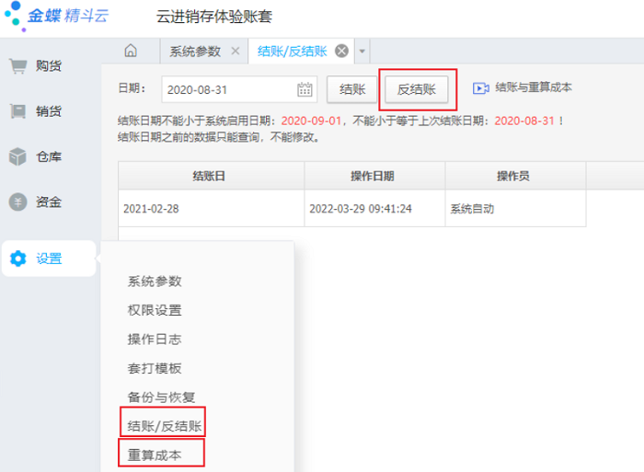The height and width of the screenshot is (472, 644).
Task: Open the 结账与重算成本 tutorial link
Action: pos(534,88)
